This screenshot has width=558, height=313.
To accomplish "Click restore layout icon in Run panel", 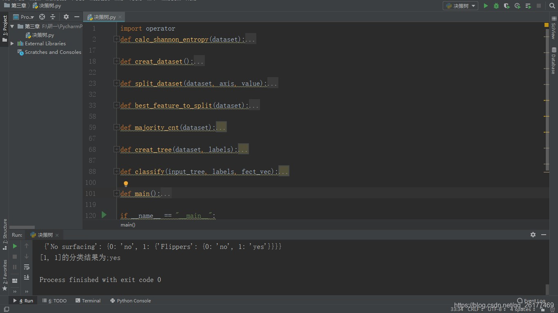I will coord(15,281).
